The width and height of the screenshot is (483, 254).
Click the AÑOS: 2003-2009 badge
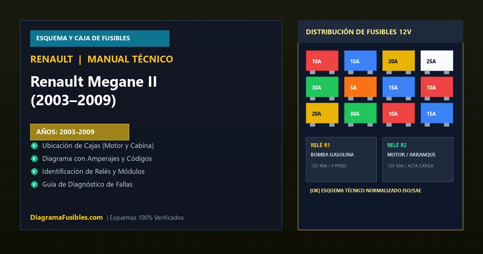(80, 132)
